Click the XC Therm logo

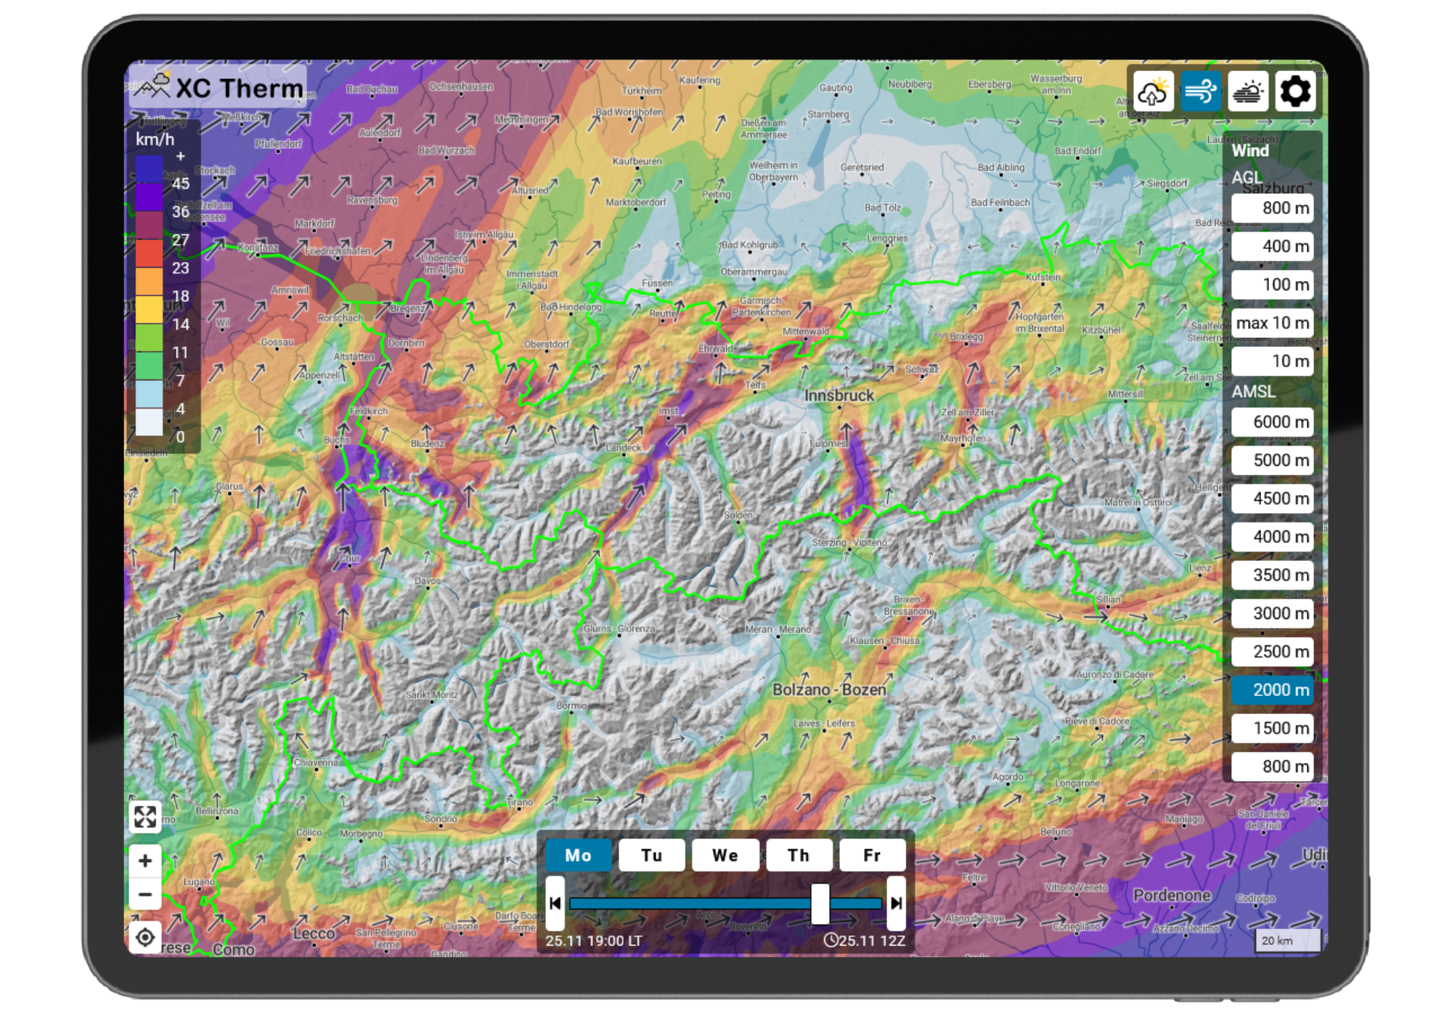tap(218, 87)
